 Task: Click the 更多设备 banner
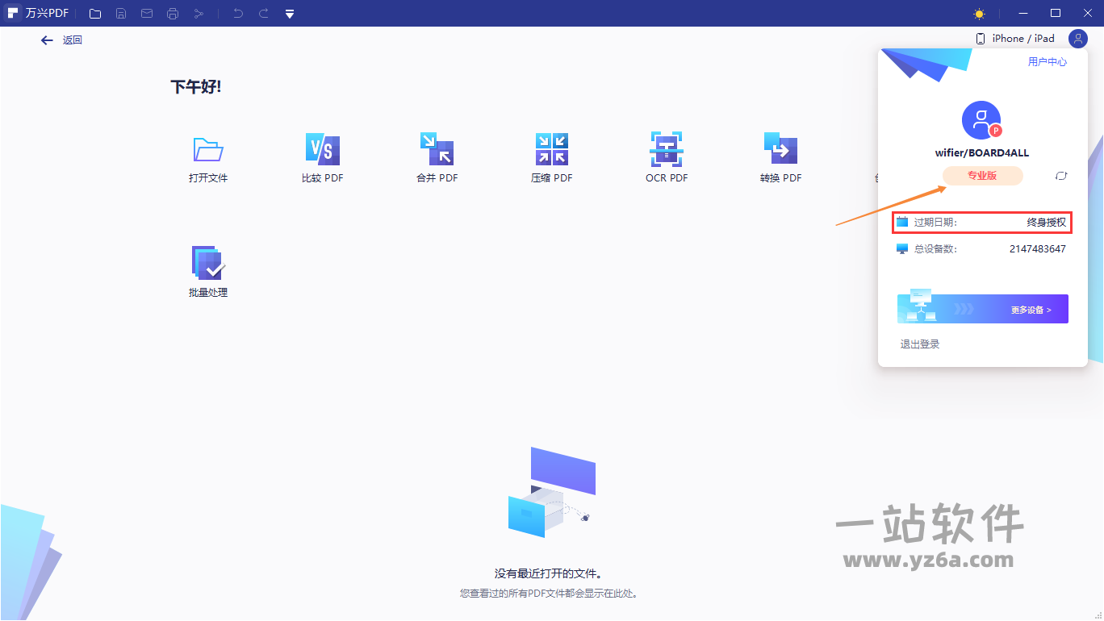[983, 309]
